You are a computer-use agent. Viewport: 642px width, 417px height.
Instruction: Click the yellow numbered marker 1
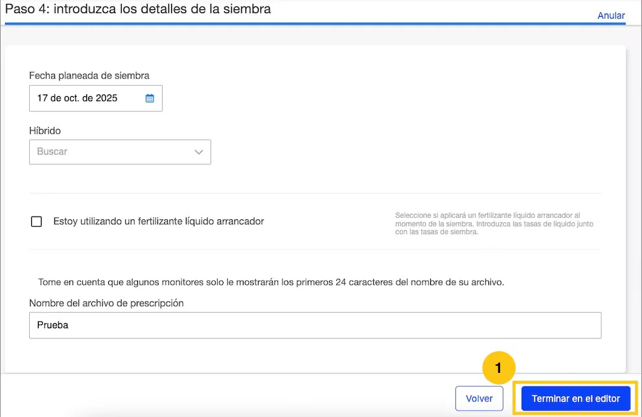pyautogui.click(x=498, y=368)
